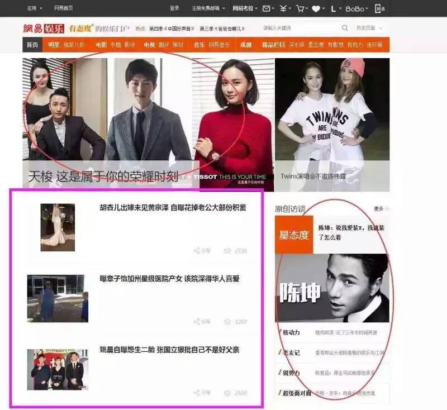Open wedding dress thumbnail for 胡杏儿 article

coord(58,227)
